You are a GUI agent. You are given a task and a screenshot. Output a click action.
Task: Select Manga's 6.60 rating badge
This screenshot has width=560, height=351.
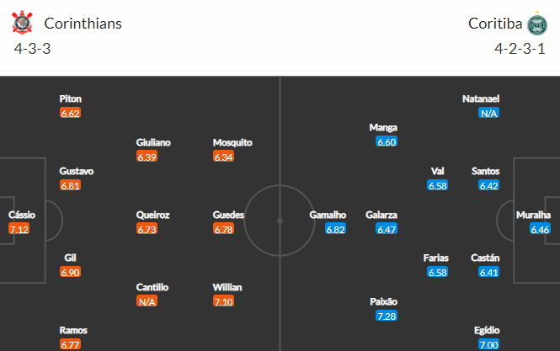pyautogui.click(x=387, y=141)
